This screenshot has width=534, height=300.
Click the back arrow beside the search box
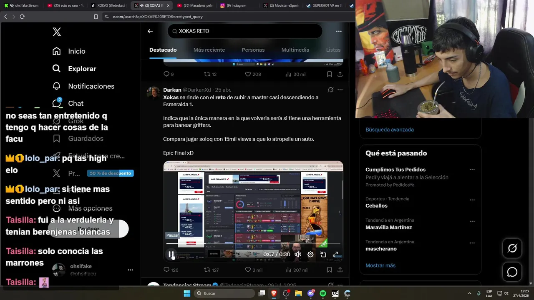pos(150,31)
